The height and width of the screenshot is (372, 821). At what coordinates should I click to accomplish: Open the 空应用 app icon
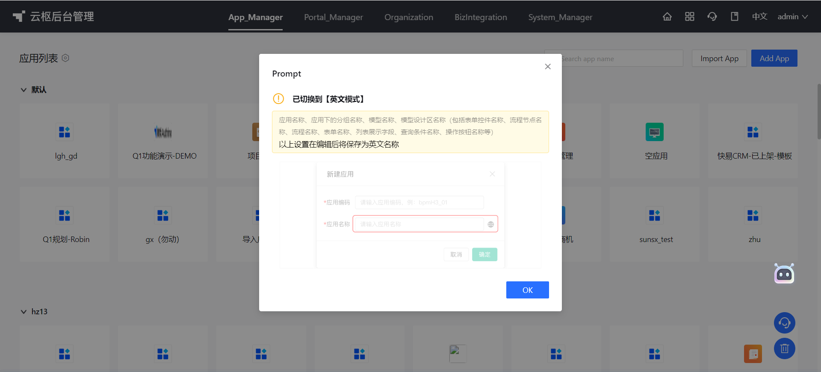tap(655, 132)
